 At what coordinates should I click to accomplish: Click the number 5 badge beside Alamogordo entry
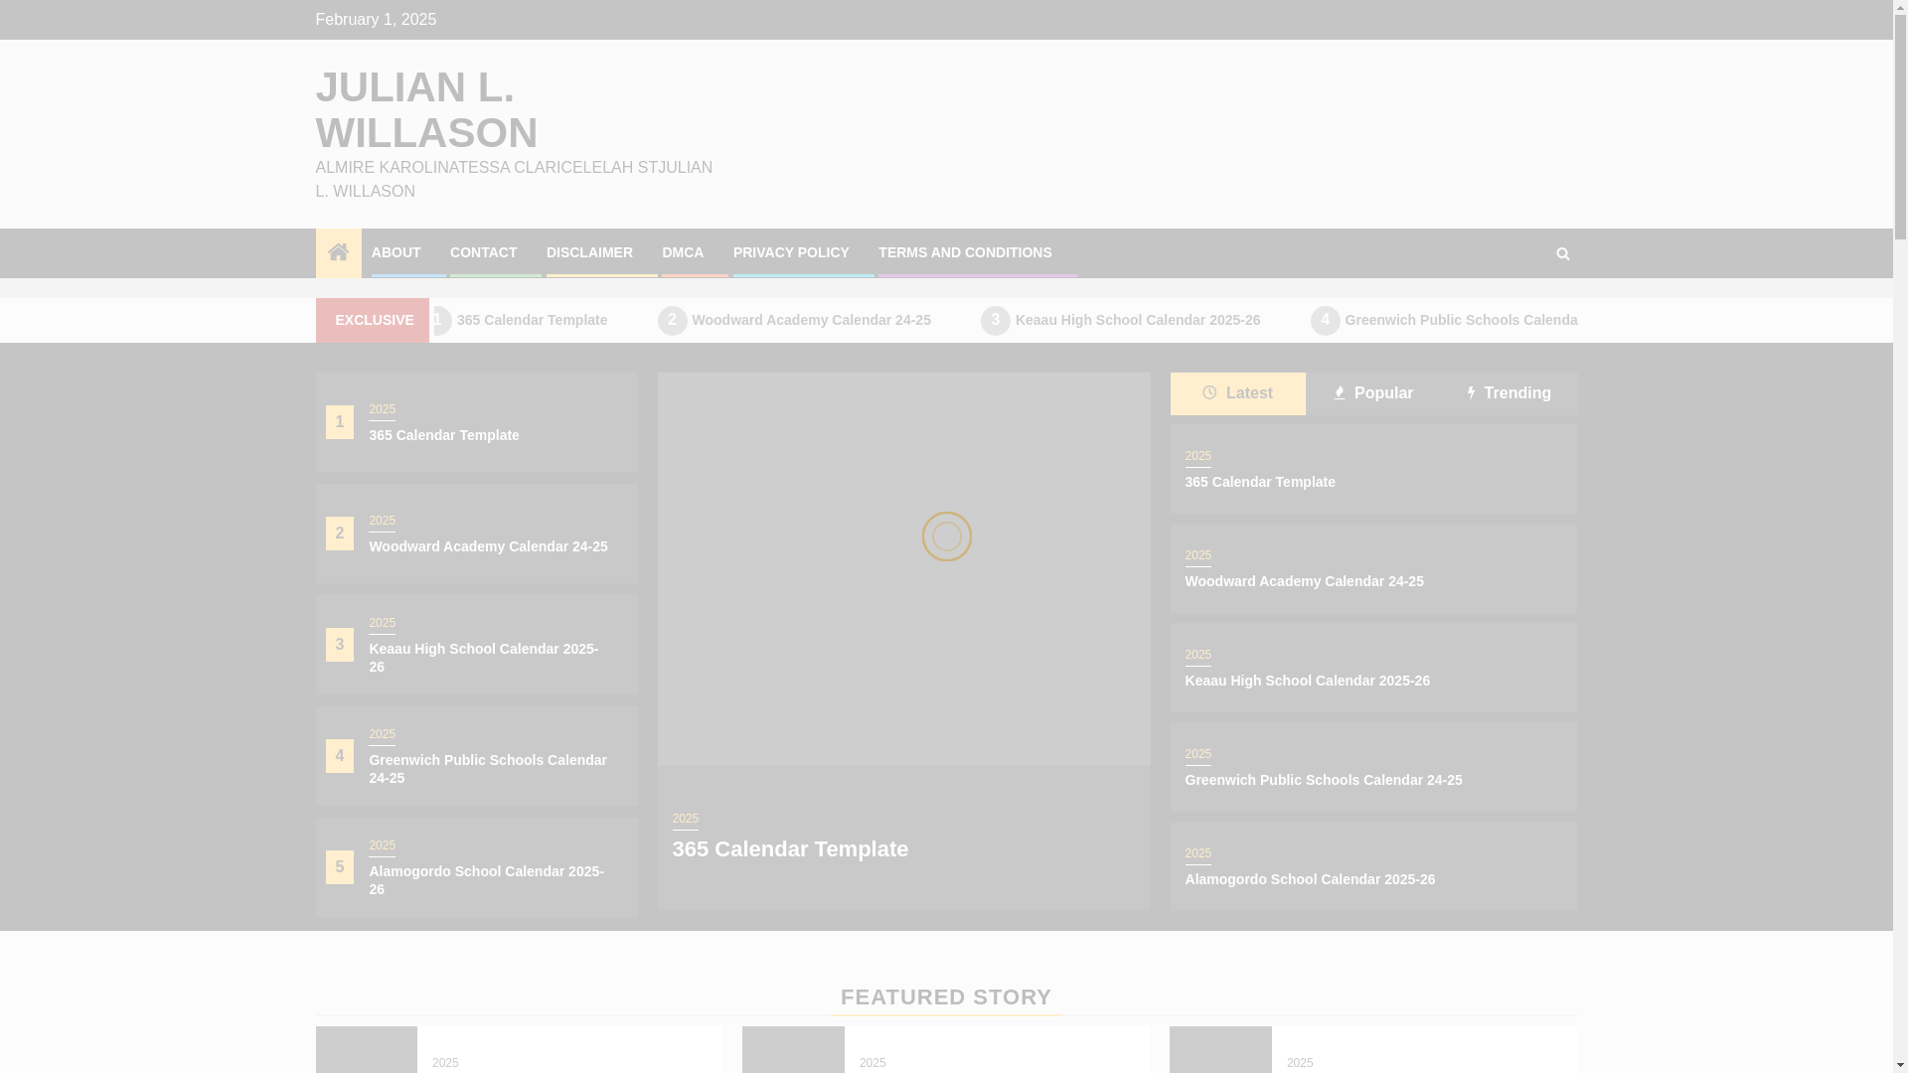click(339, 867)
